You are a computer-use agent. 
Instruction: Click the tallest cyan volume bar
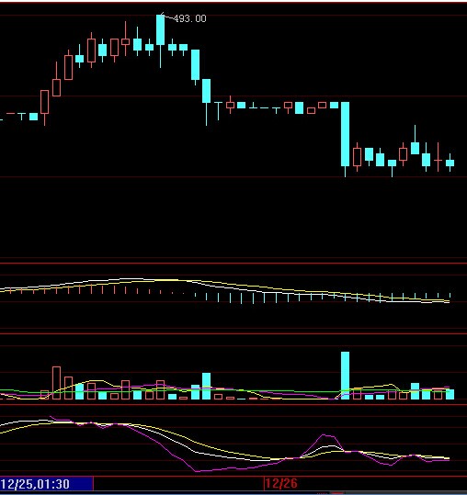point(346,376)
